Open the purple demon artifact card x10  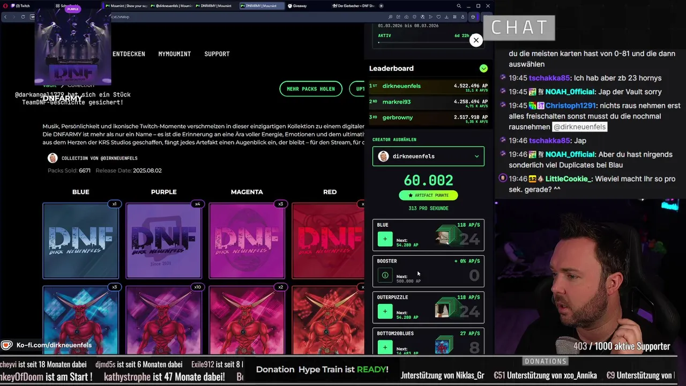(x=164, y=320)
